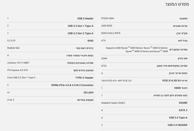Click the RYZEN AM4 socket value

(x=107, y=19)
